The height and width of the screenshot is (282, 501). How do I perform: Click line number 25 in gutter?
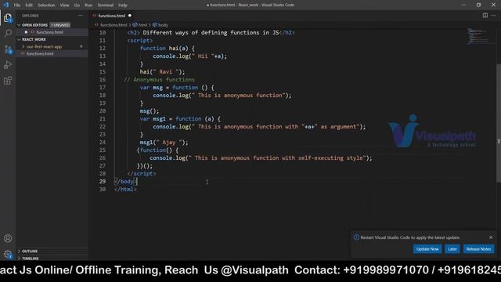coord(103,150)
